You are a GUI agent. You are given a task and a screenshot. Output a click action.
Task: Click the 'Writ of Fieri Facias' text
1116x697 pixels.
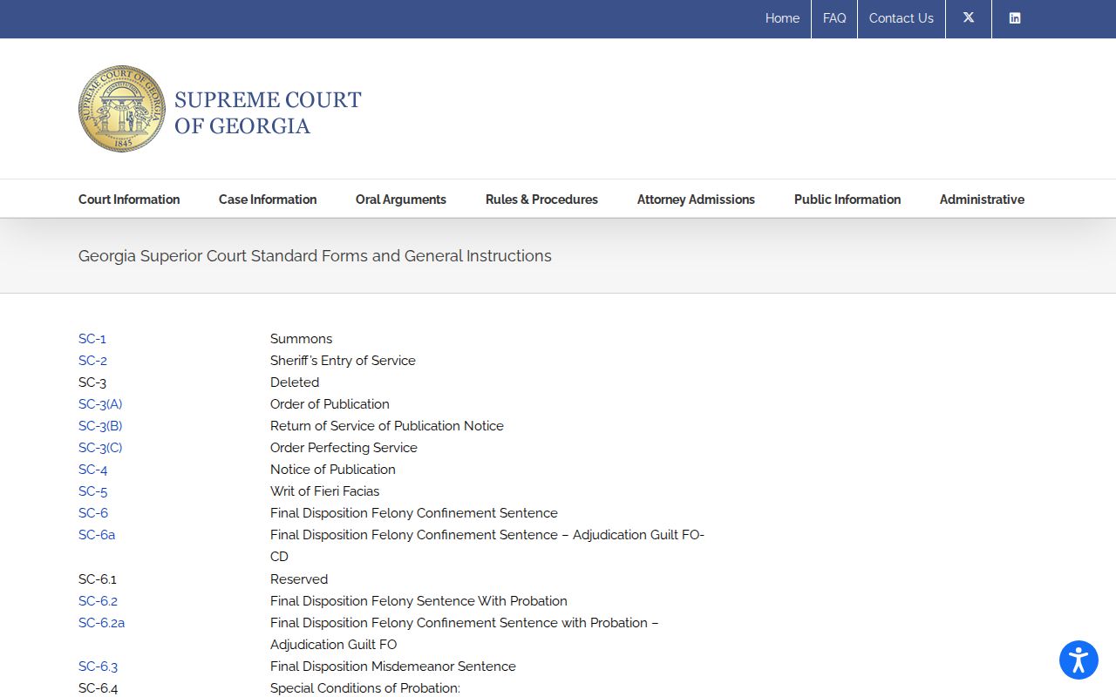pyautogui.click(x=324, y=491)
